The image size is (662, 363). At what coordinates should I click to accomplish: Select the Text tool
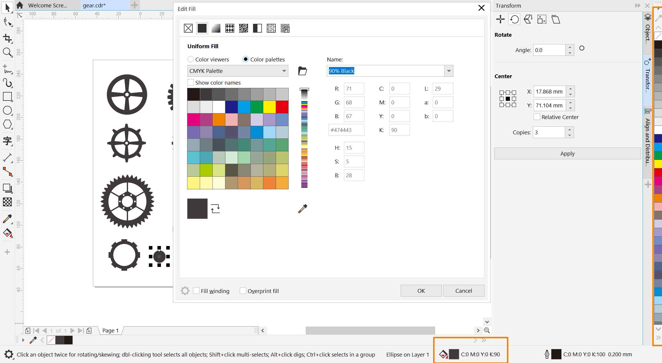pos(7,141)
